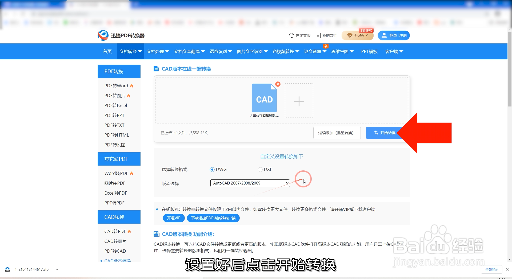Viewport: 512px width, 279px height.
Task: Click the page vertical scrollbar thumb
Action: click(x=510, y=69)
